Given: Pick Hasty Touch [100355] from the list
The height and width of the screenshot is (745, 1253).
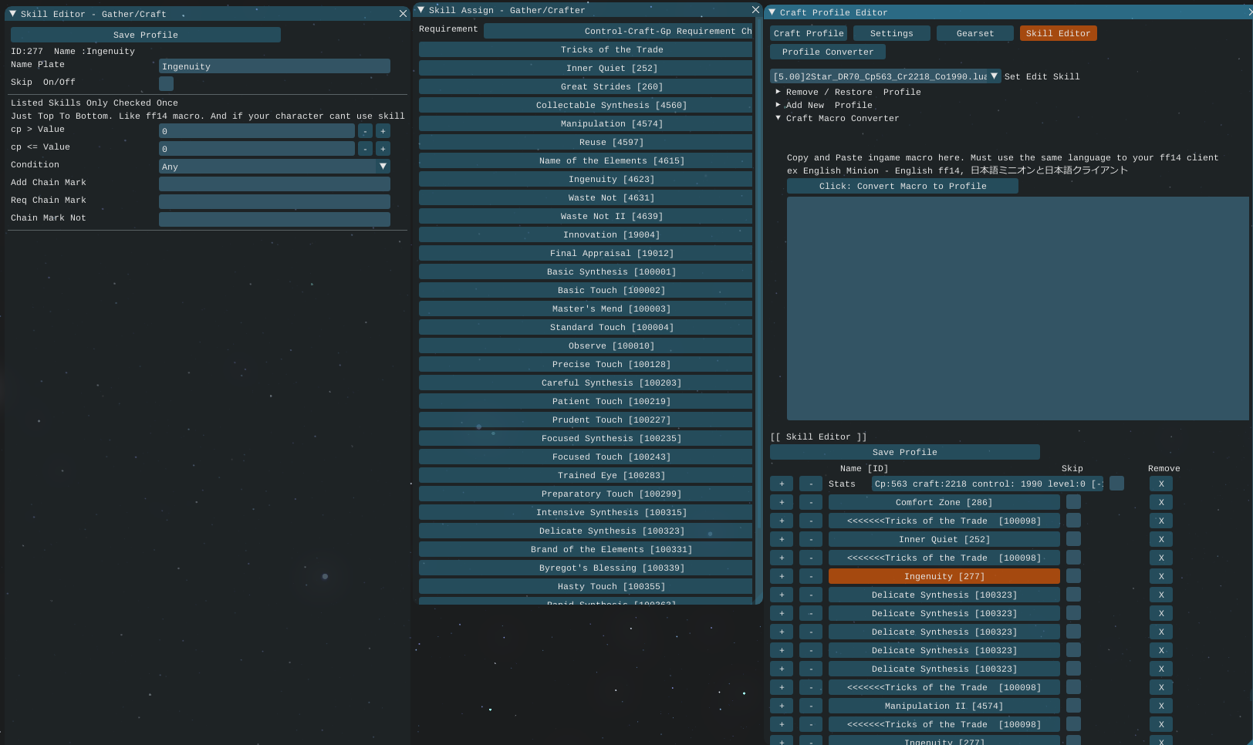Looking at the screenshot, I should (x=586, y=586).
